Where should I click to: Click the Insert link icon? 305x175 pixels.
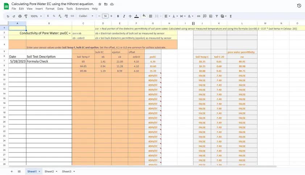click(199, 16)
